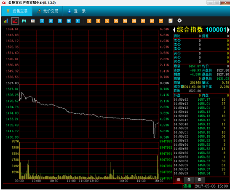230x190 pixels.
Task: Select the 盘 tab at bottom
Action: (189, 180)
